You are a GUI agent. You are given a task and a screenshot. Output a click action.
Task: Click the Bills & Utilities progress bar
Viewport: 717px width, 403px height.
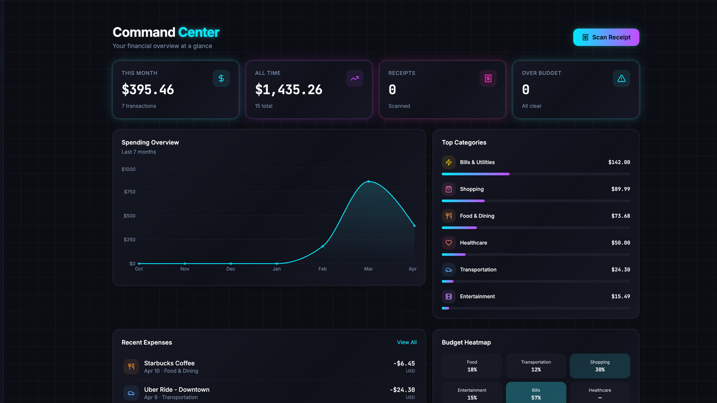tap(536, 174)
